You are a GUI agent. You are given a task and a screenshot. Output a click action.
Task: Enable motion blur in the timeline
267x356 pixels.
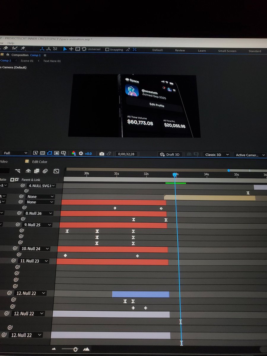point(45,171)
